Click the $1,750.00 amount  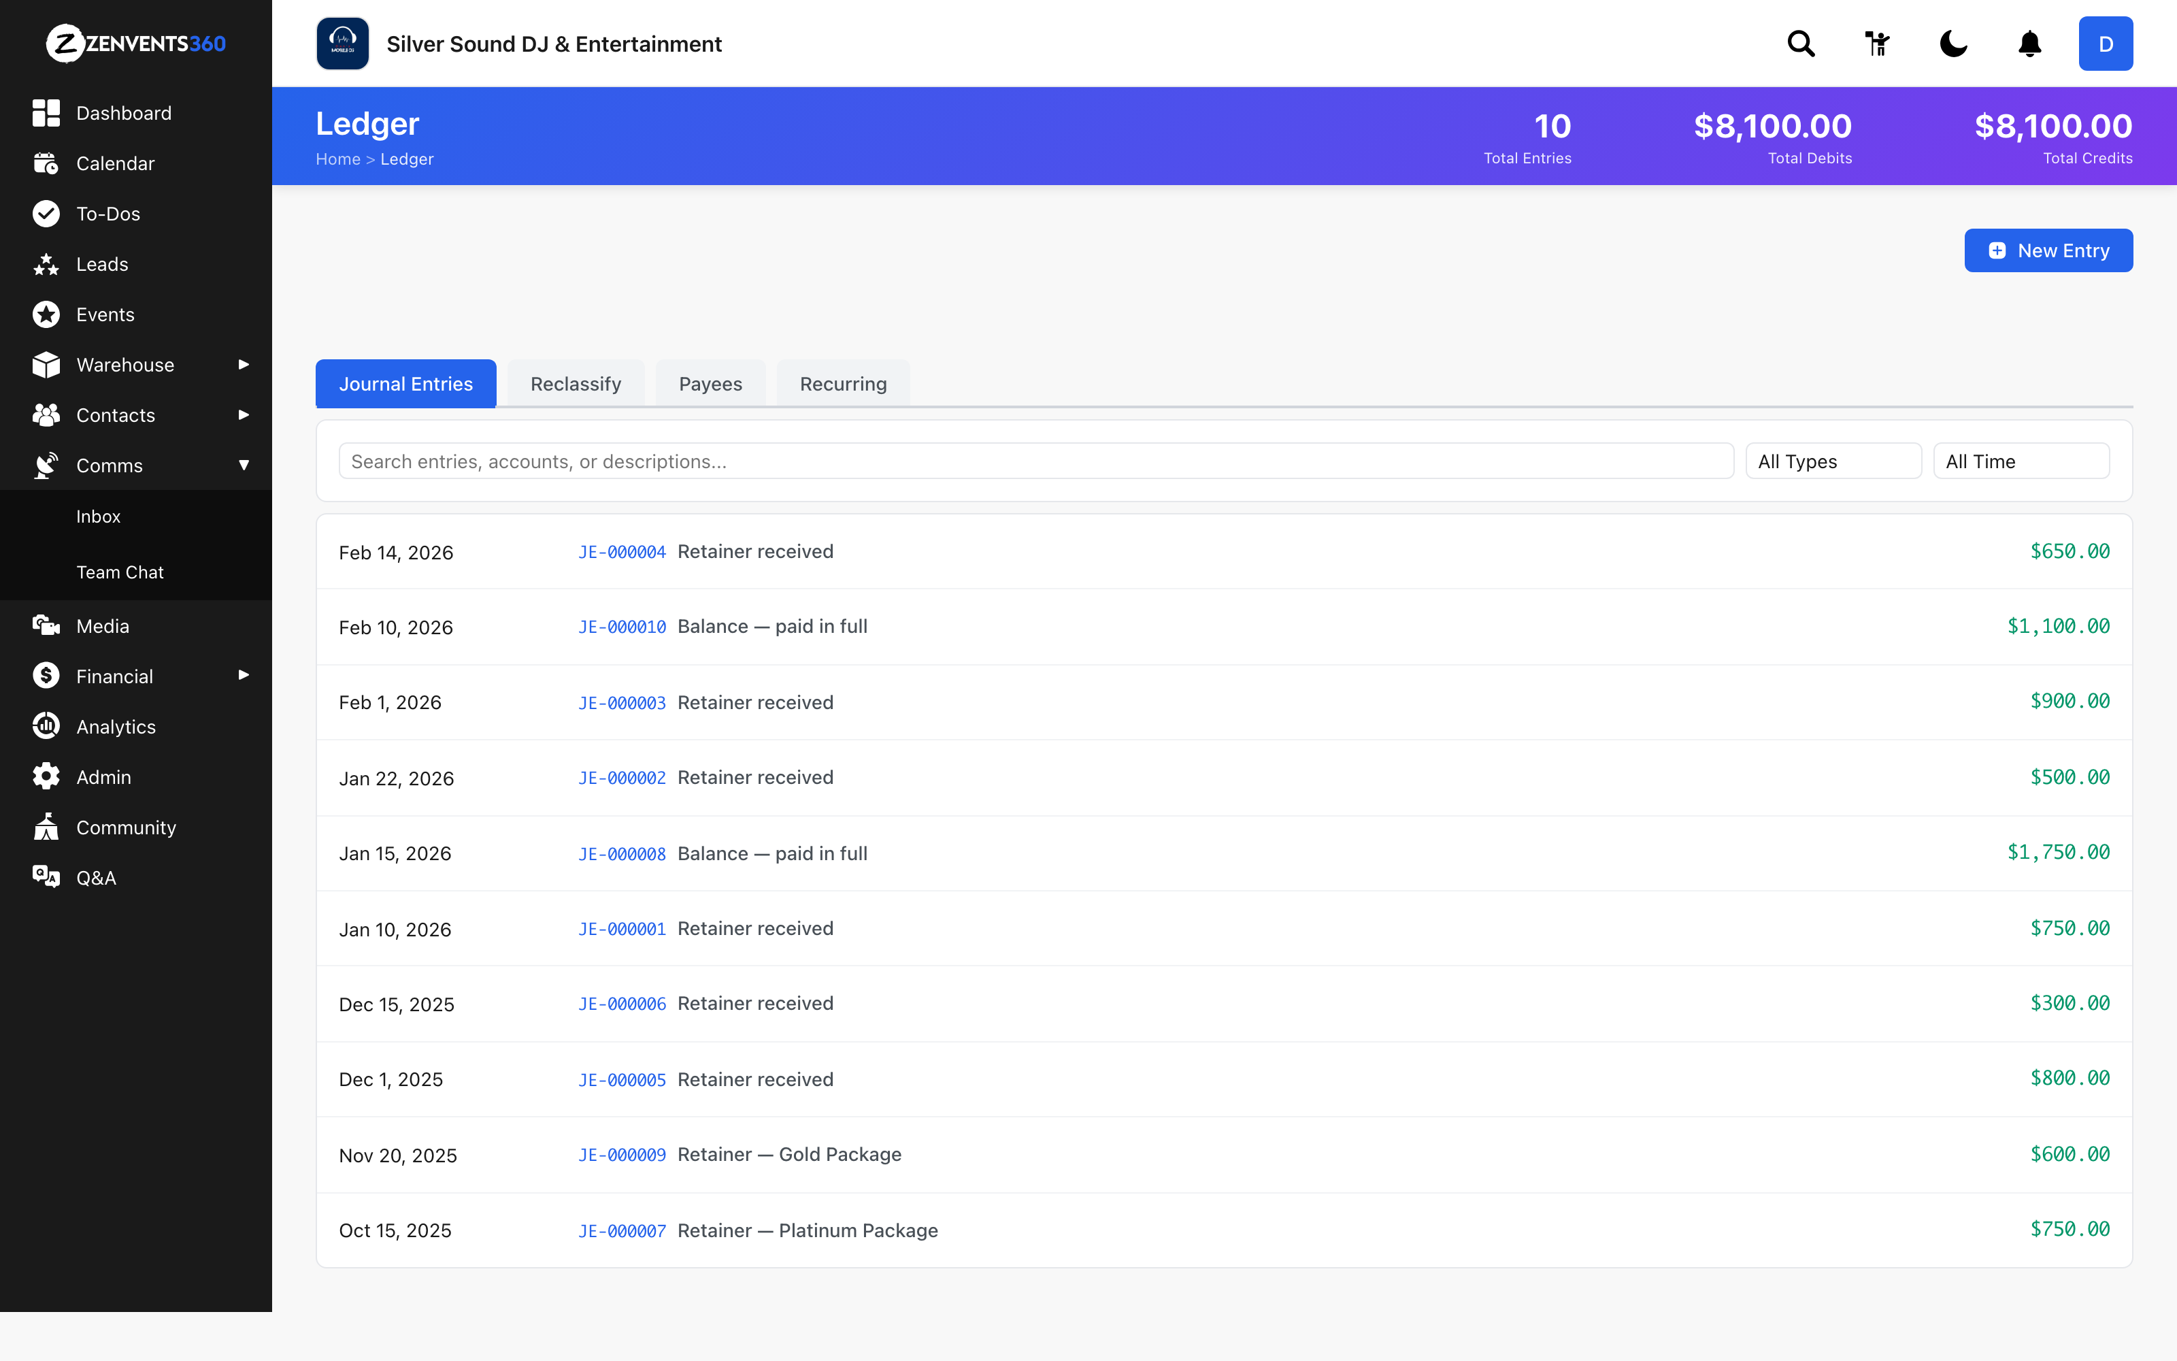click(x=2058, y=851)
